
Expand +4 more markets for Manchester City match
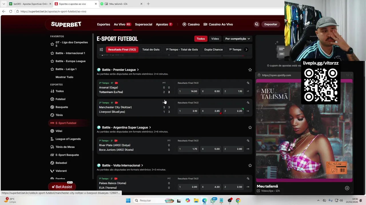coord(248,111)
